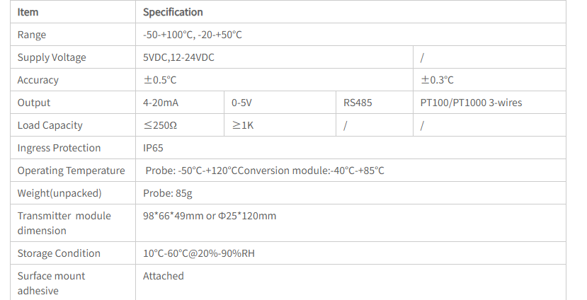Click the Attached adhesive value
The image size is (587, 300).
(x=164, y=276)
